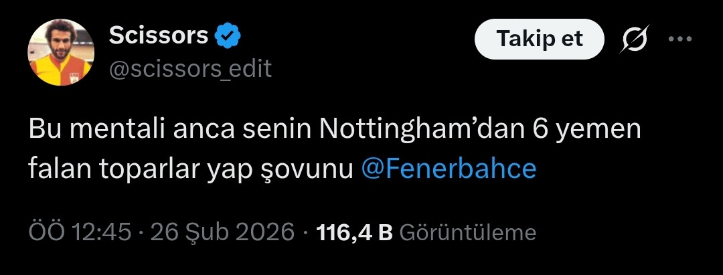723x275 pixels.
Task: Click the Scissors display name
Action: 158,36
